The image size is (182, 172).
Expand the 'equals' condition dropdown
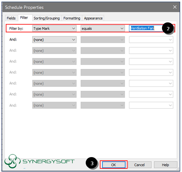point(103,28)
